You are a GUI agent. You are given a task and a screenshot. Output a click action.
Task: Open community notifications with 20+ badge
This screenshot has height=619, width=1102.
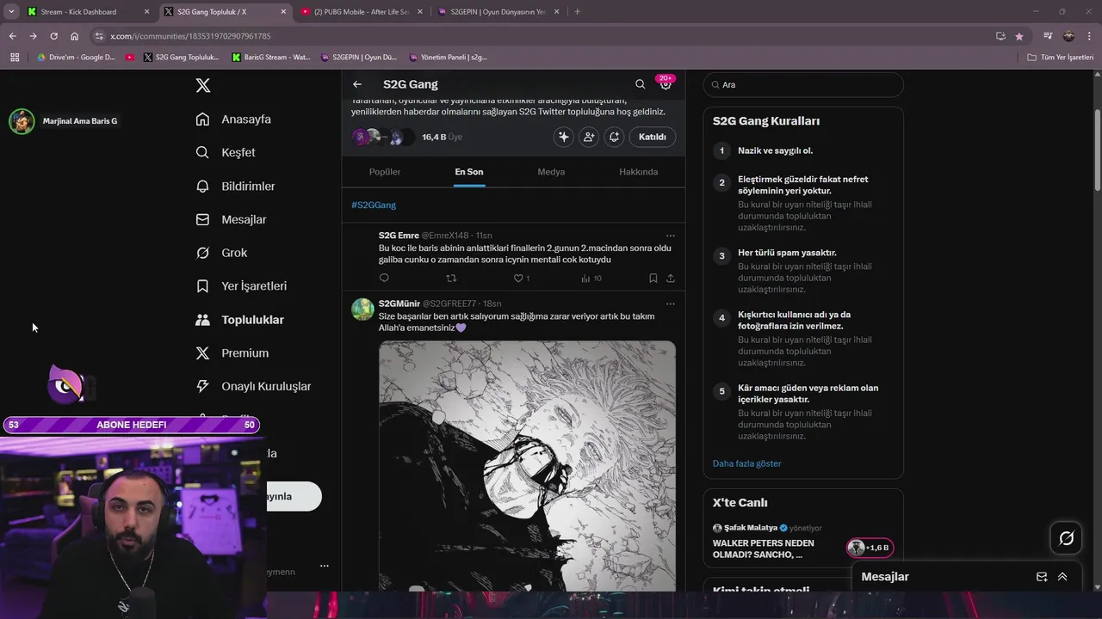(x=665, y=83)
